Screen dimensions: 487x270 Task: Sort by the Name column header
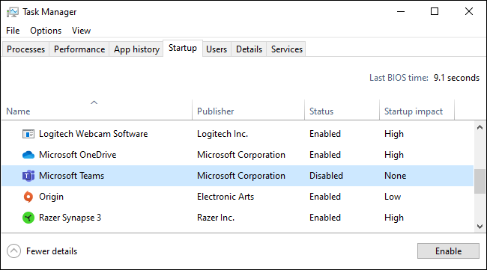point(97,110)
